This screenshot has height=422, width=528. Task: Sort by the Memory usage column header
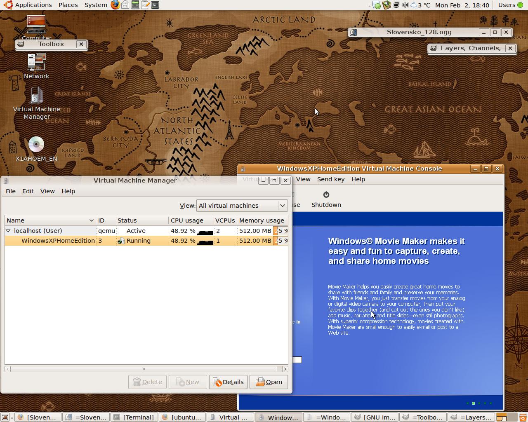(262, 220)
